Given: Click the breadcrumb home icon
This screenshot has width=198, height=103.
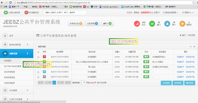Looking at the screenshot, I should tap(181, 35).
